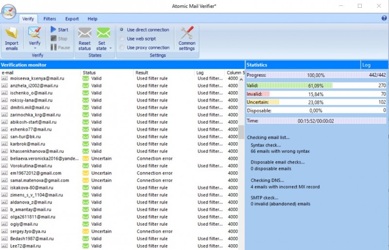
Task: Select the b_amantay@mail.ru email
Action: tap(31, 209)
